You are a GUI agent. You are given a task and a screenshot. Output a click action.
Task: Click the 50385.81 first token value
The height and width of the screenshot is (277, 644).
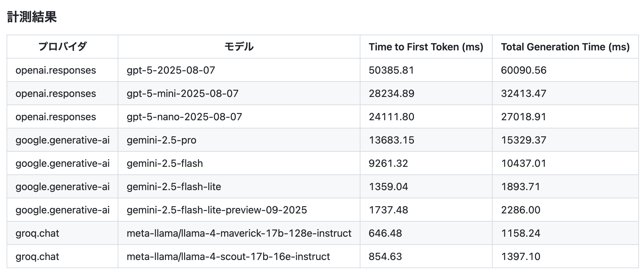point(391,70)
